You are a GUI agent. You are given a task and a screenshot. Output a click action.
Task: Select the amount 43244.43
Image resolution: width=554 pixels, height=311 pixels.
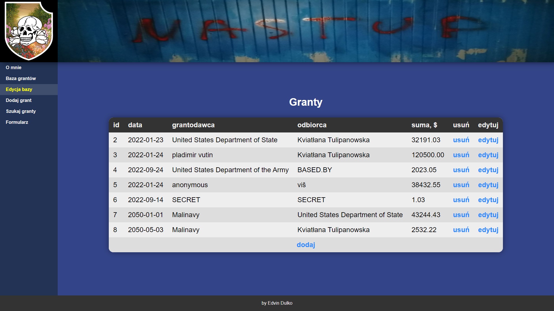tap(426, 215)
